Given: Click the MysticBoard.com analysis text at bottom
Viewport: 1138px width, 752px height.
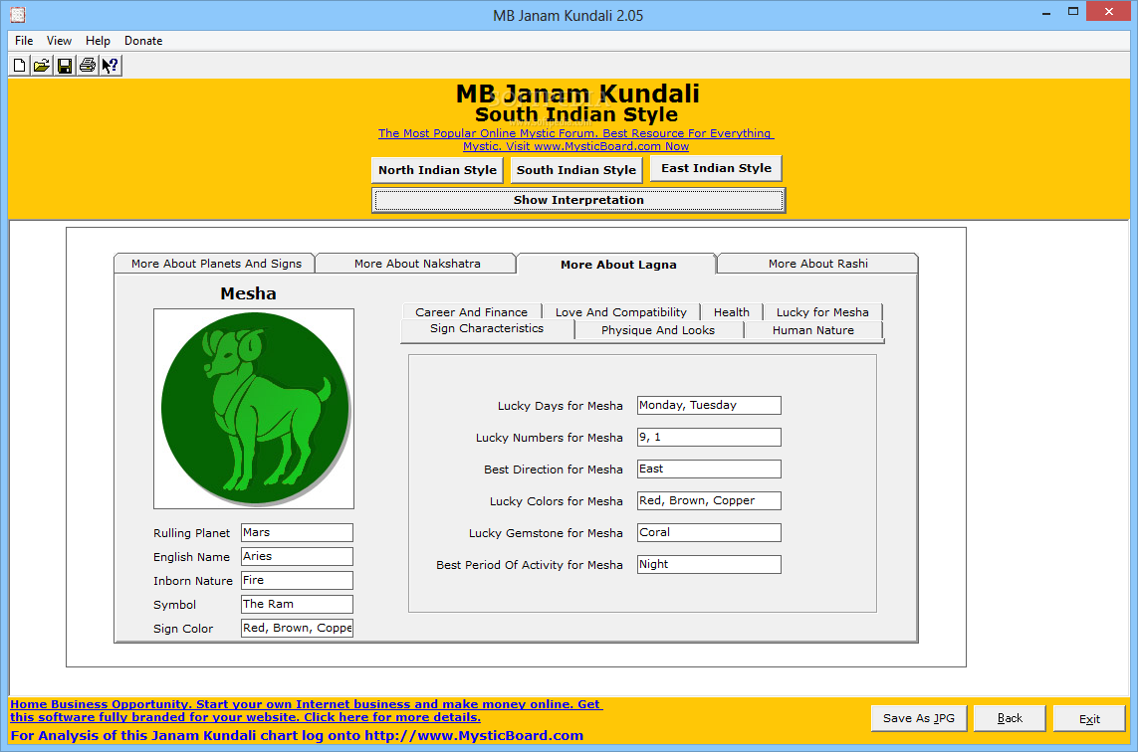Looking at the screenshot, I should pos(297,736).
